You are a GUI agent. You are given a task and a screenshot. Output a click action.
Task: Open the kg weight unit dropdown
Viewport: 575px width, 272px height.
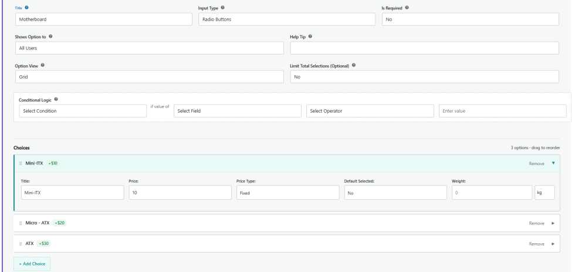[544, 193]
